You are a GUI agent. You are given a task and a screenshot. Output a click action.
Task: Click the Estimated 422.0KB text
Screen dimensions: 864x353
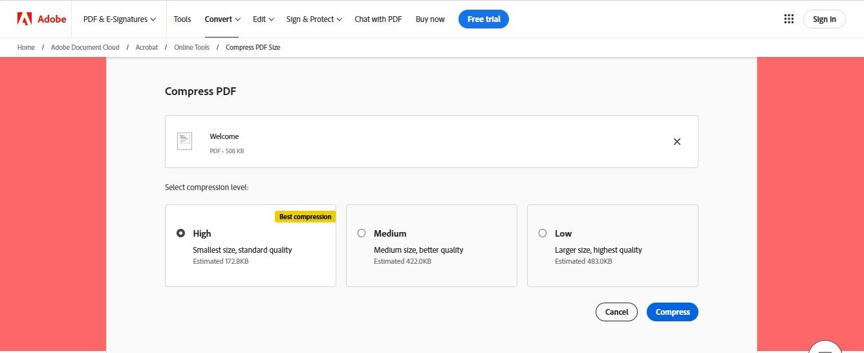tap(402, 261)
